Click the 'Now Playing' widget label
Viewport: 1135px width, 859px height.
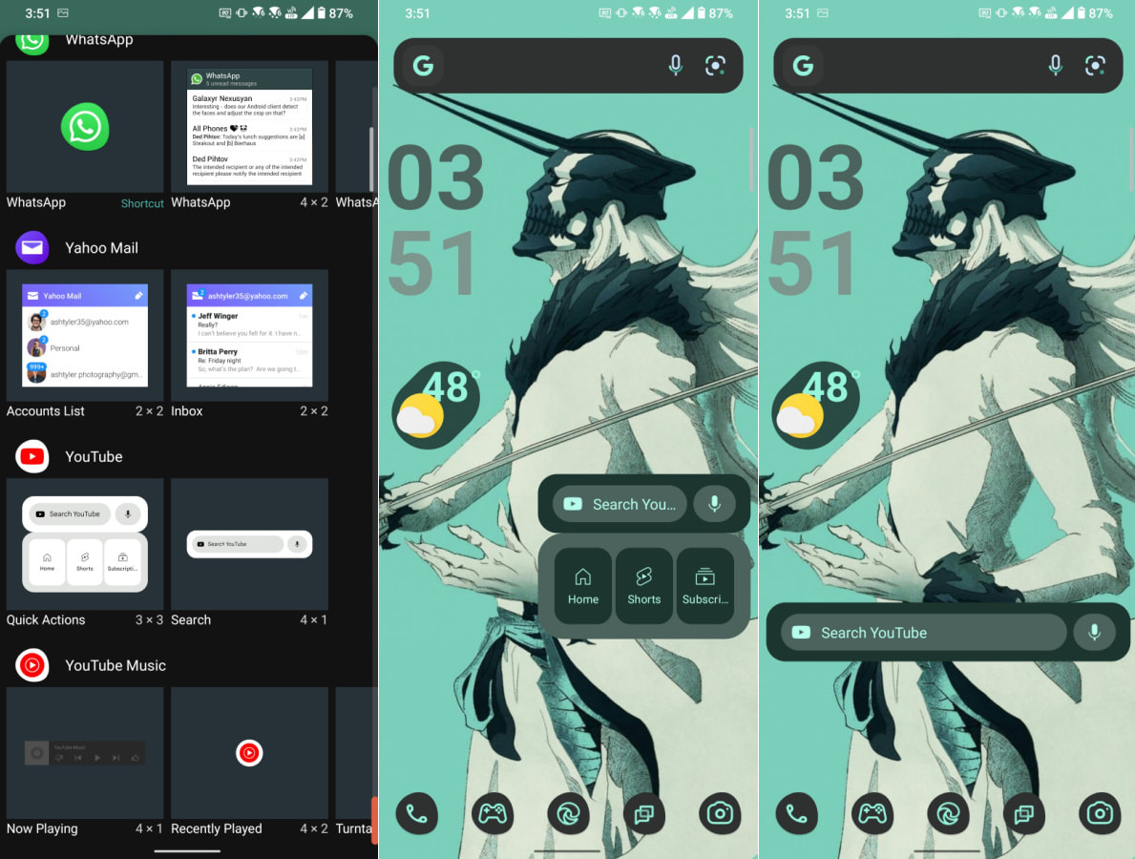pos(42,828)
